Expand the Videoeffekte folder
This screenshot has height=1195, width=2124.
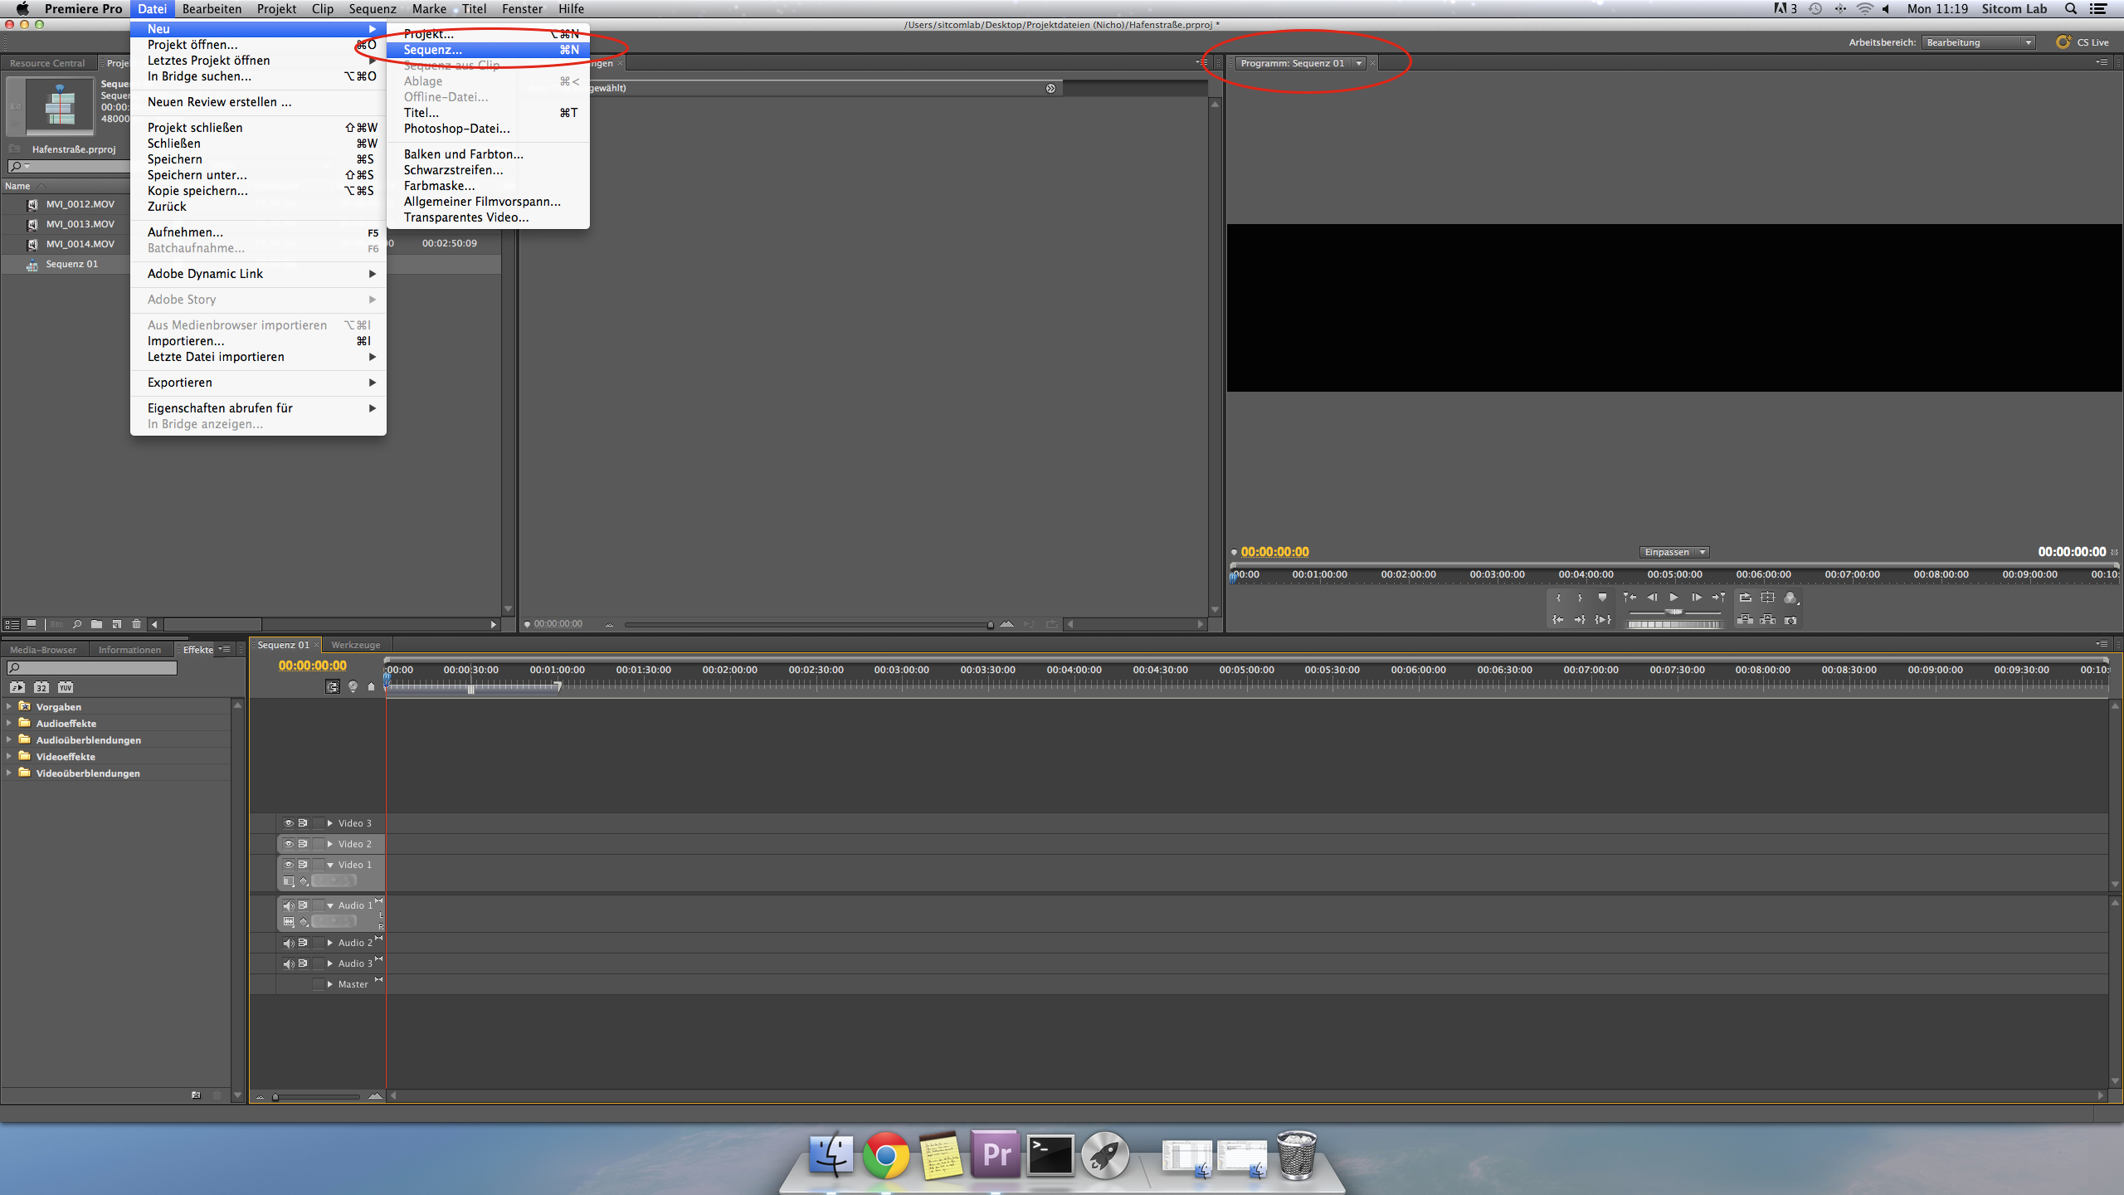(x=9, y=756)
